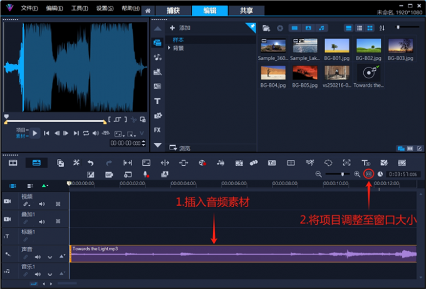
Task: Pin the library panel with pin icon
Action: point(252,27)
